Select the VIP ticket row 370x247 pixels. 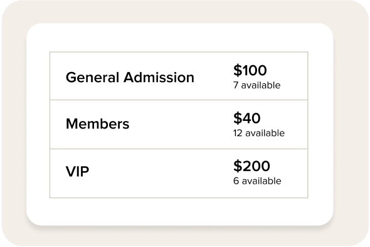click(179, 174)
